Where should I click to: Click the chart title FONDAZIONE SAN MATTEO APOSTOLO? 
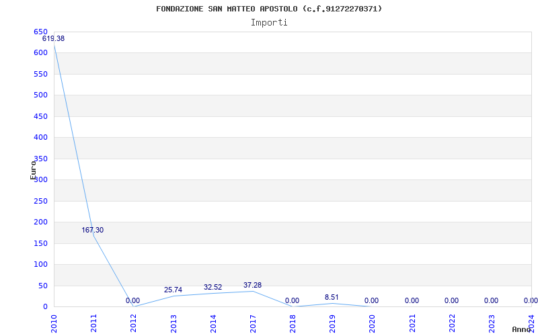[x=269, y=9]
